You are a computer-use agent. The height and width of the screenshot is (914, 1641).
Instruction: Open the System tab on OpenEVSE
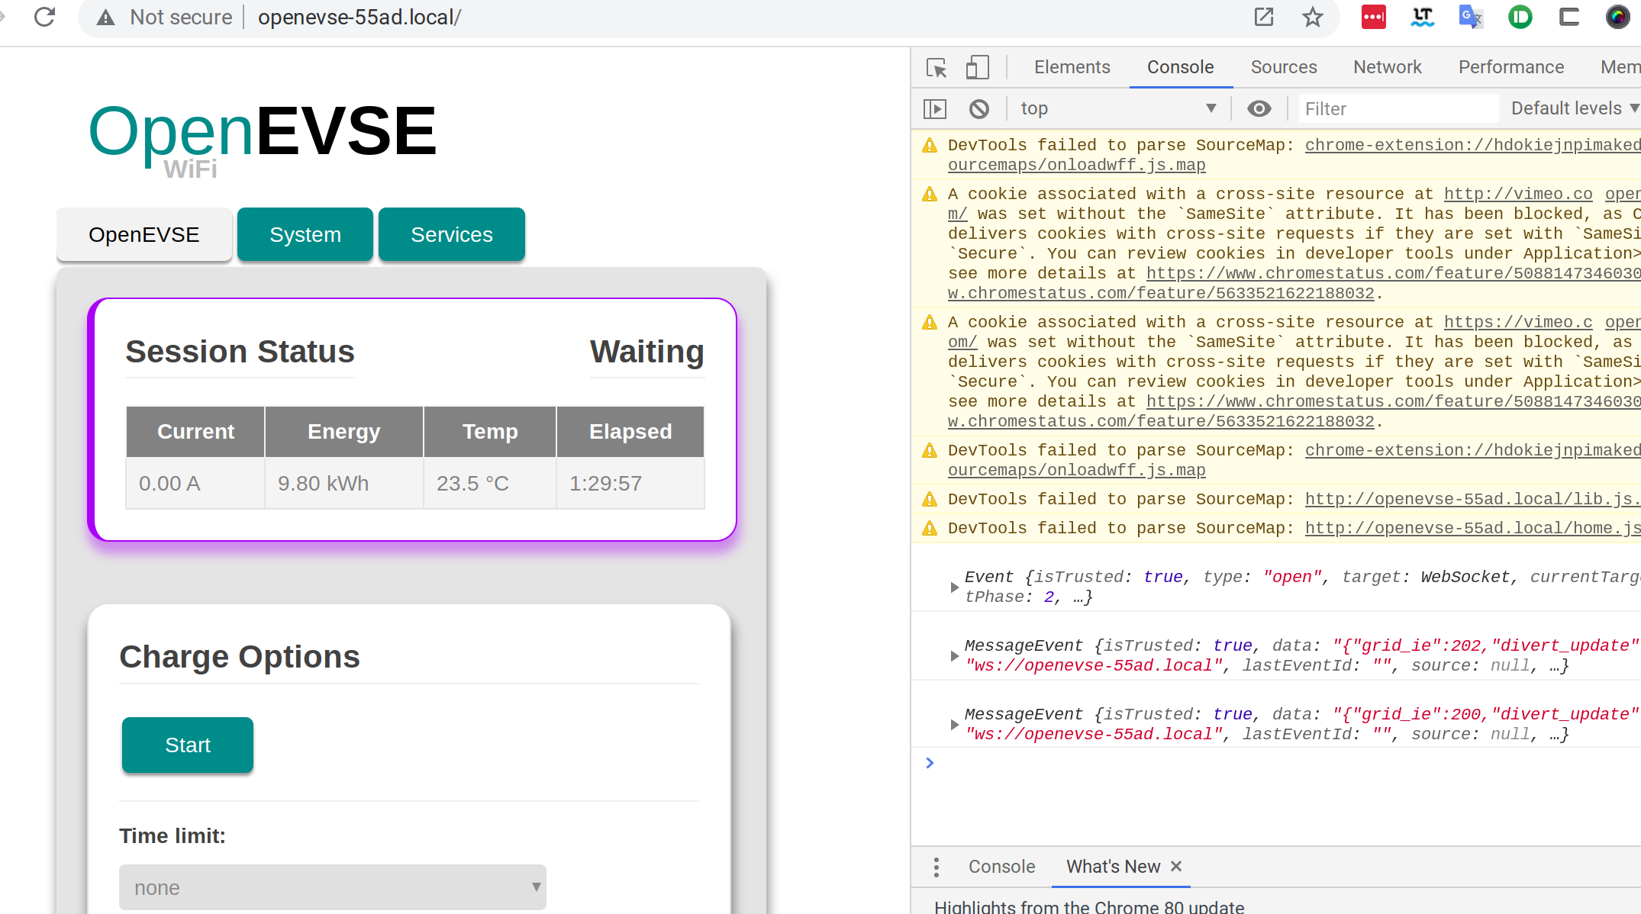pyautogui.click(x=305, y=234)
